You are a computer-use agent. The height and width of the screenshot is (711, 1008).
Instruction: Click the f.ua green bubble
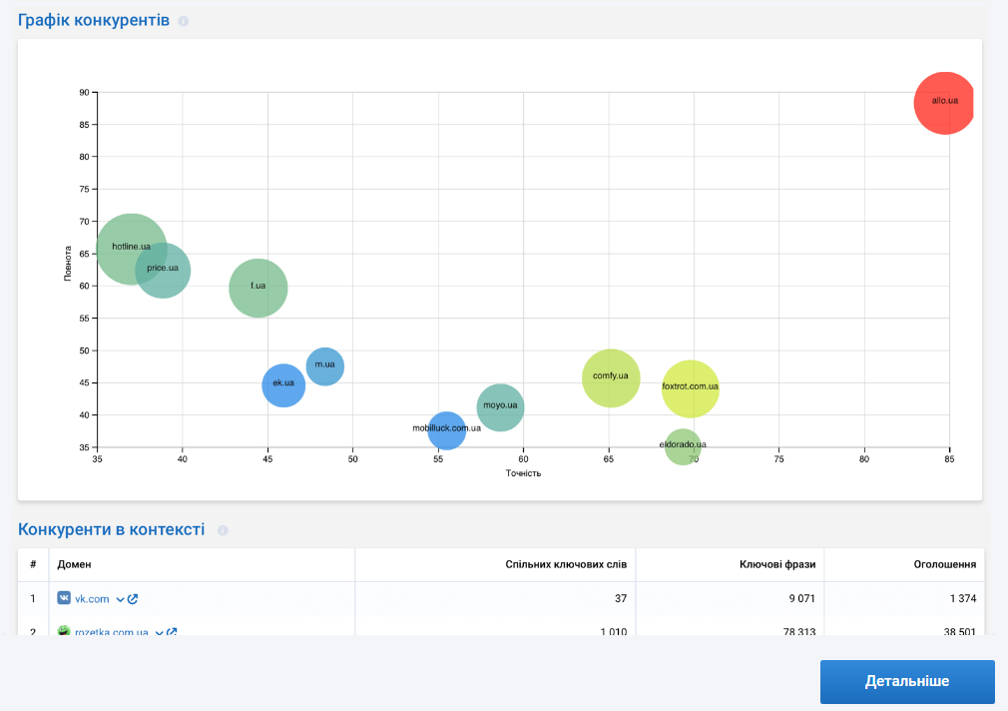[x=258, y=288]
